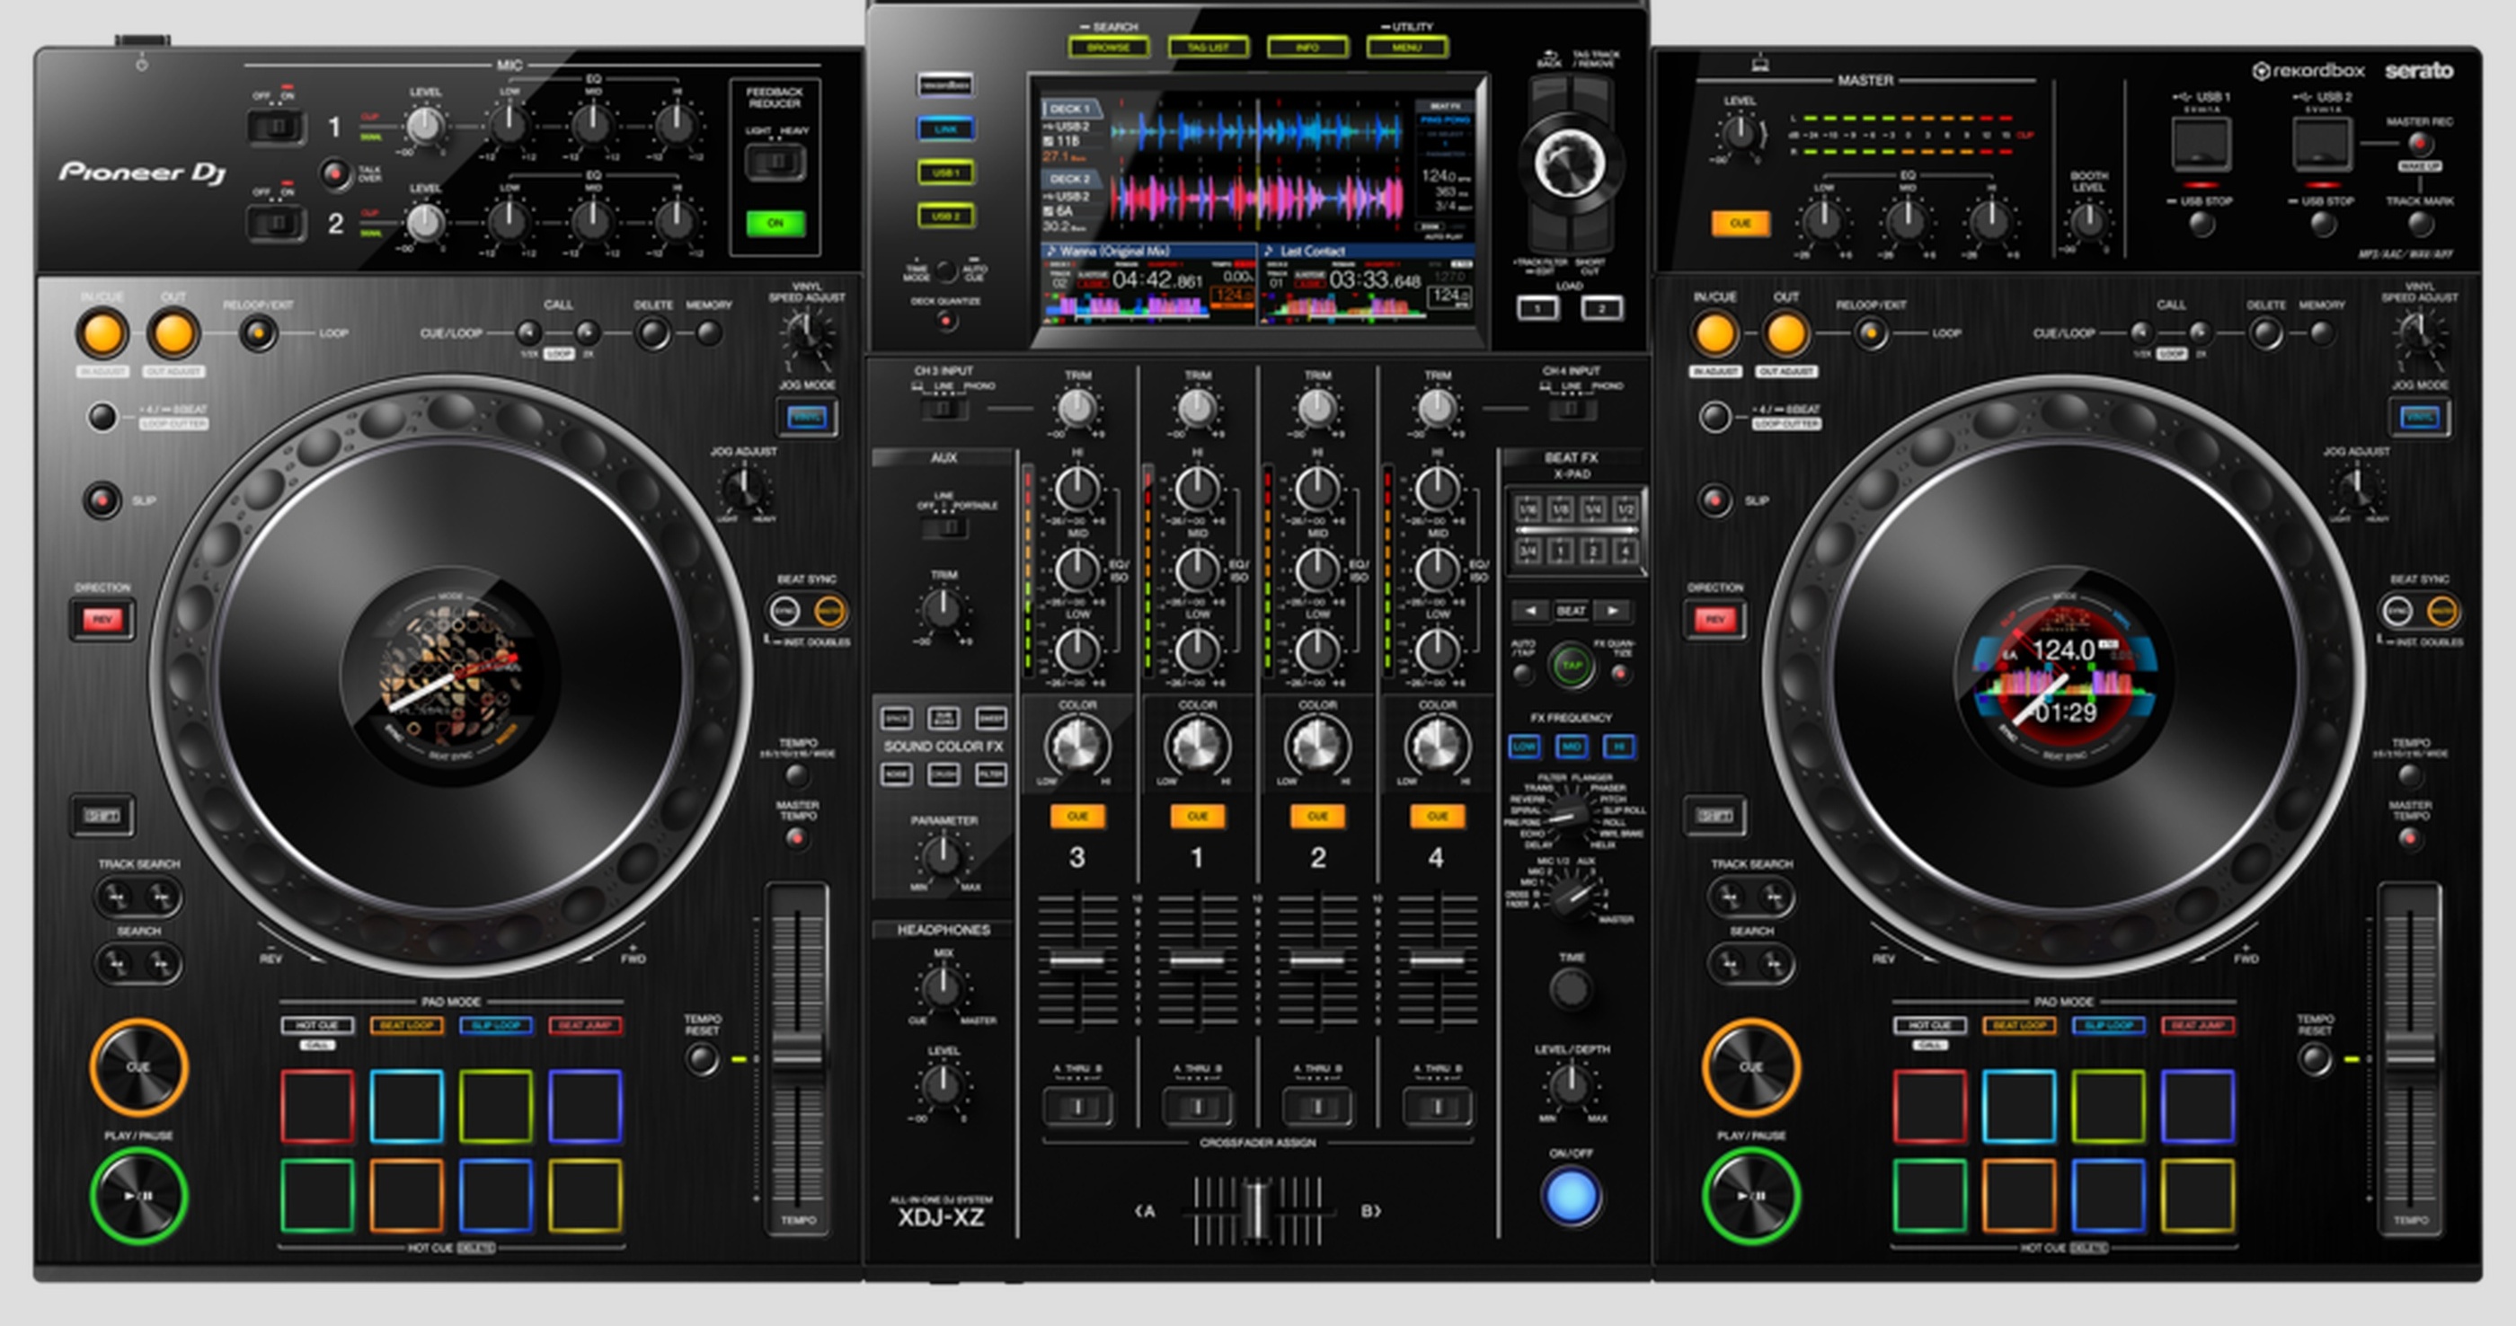This screenshot has width=2516, height=1326.
Task: Switch on the feedback reducer green ON button
Action: coord(775,224)
